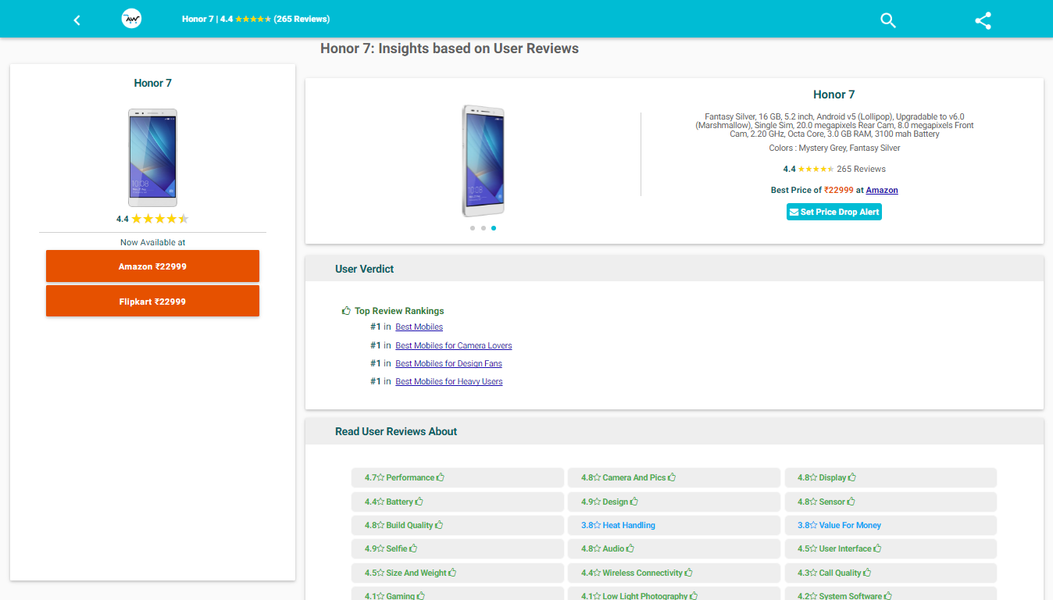The height and width of the screenshot is (600, 1053).
Task: Click the thumbs-up icon beside User Interface
Action: (878, 548)
